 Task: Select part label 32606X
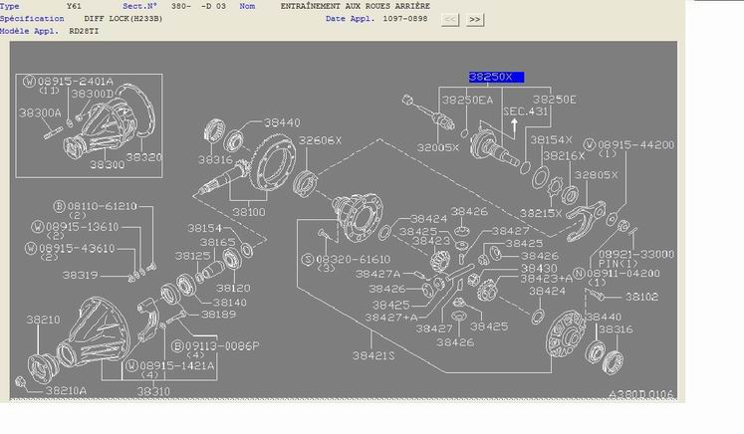[x=320, y=140]
